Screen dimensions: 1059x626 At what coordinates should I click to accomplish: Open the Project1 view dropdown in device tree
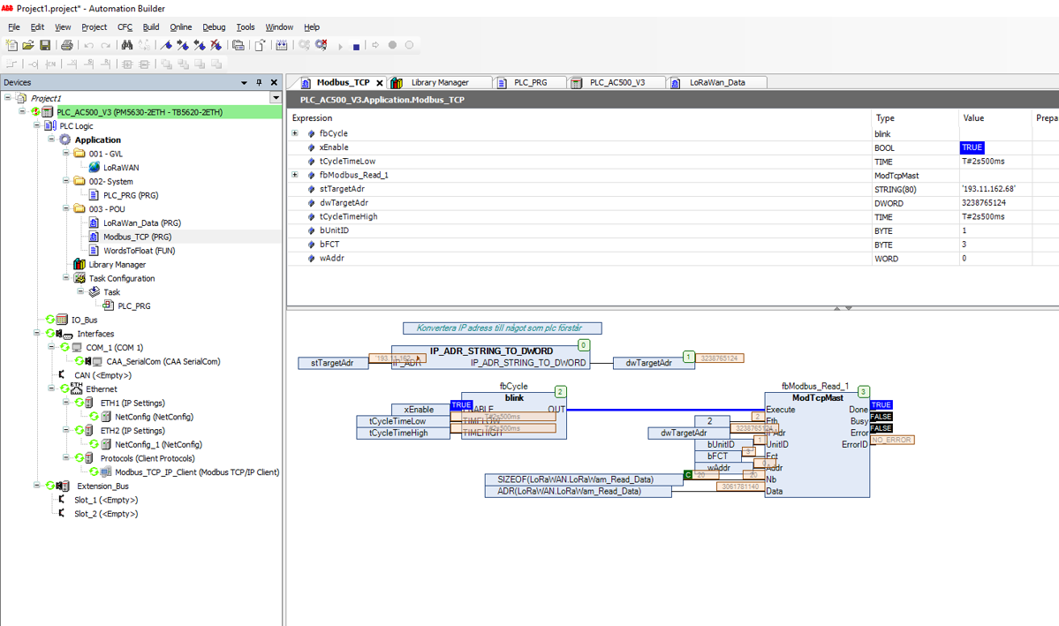click(x=276, y=98)
